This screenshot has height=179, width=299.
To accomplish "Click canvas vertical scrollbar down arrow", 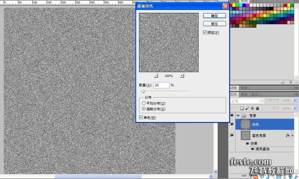I will [216, 172].
